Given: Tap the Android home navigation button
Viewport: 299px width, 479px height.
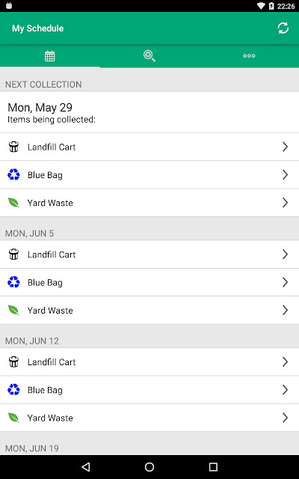Looking at the screenshot, I should pos(149,466).
